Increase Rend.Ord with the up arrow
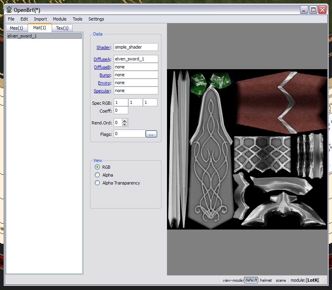332x290 pixels. 125,121
